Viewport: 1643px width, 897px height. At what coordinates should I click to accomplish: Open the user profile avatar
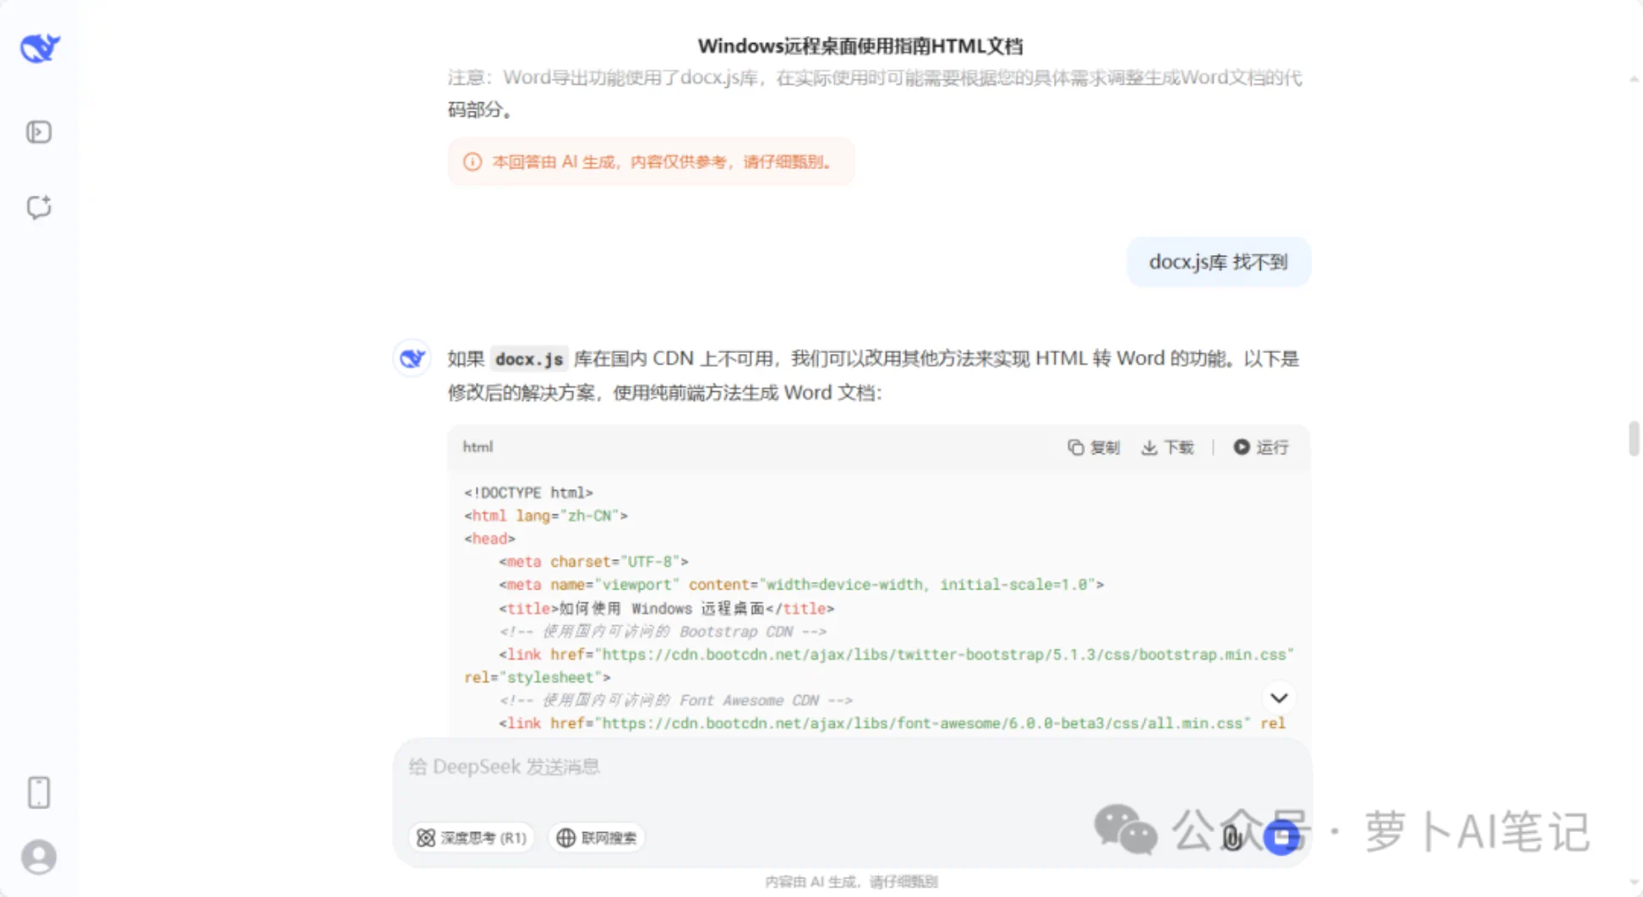[x=39, y=857]
